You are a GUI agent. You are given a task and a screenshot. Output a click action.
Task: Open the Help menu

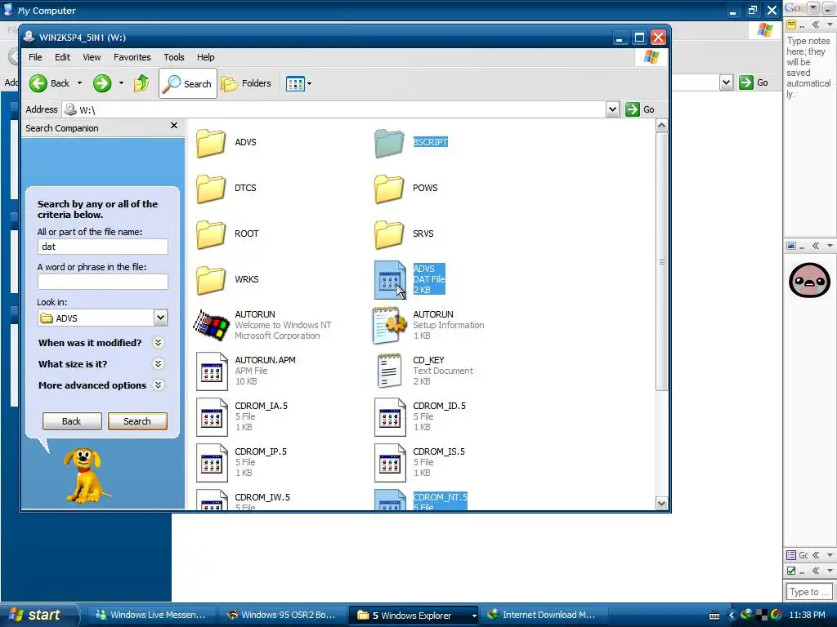click(x=205, y=57)
